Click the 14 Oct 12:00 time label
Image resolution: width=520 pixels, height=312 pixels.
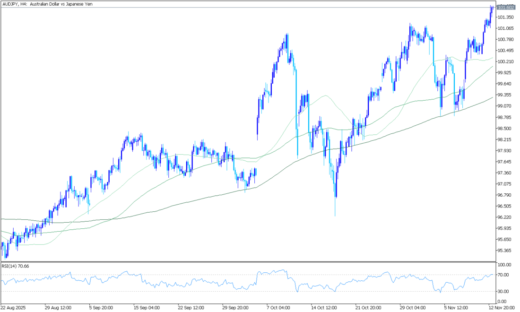click(x=325, y=307)
